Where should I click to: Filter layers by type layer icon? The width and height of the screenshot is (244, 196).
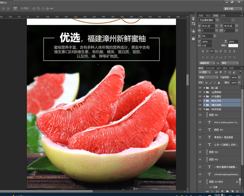click(225, 72)
